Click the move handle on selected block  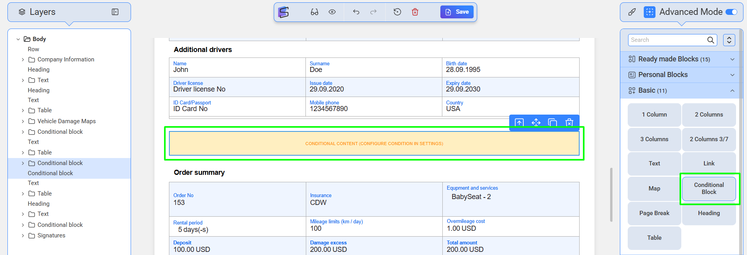[536, 122]
